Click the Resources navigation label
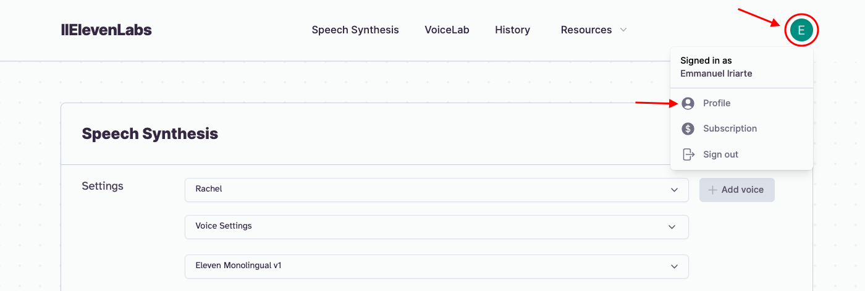This screenshot has width=865, height=291. click(586, 30)
